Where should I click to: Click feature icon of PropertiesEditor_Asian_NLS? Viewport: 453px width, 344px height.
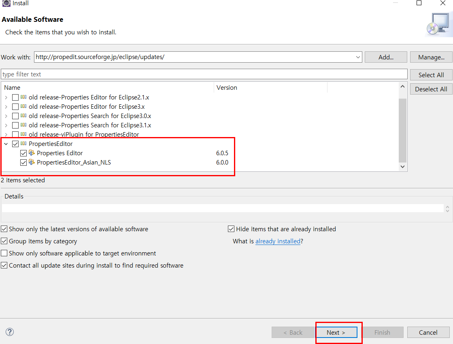coord(32,162)
